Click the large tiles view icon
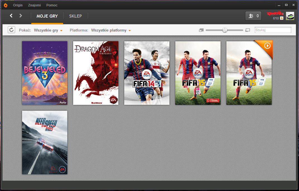 [x=248, y=30]
